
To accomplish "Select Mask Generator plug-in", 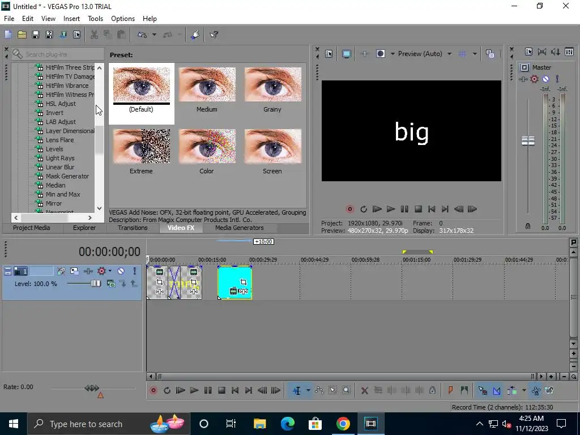I will point(67,176).
